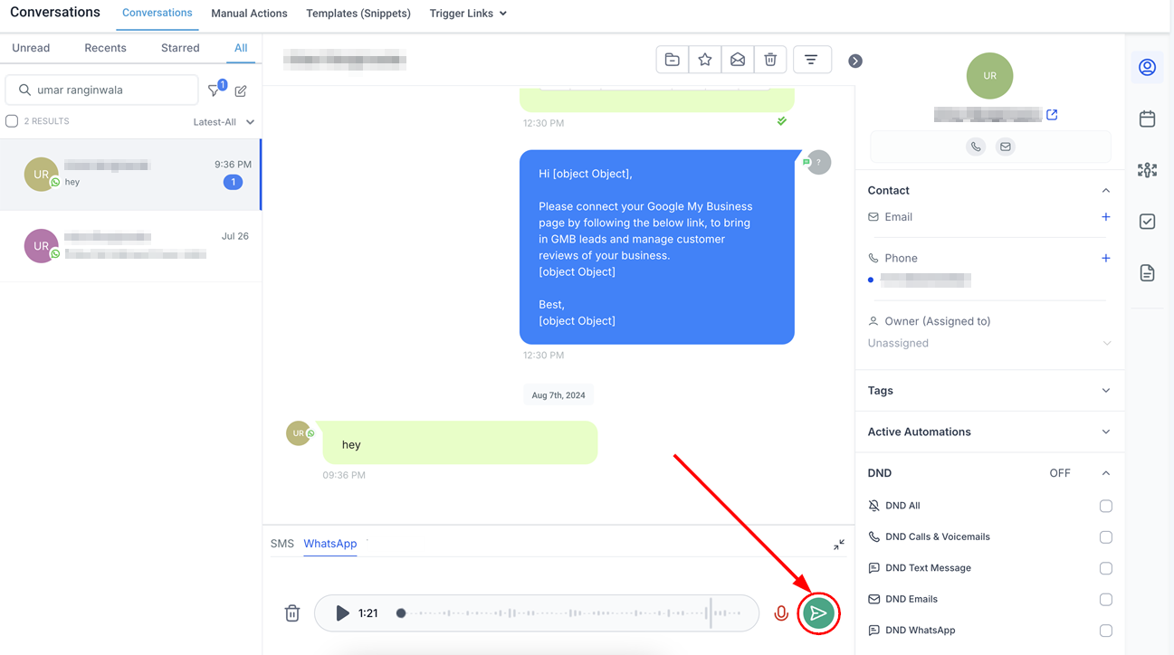Play the 1:21 voice recording
1174x655 pixels.
pyautogui.click(x=342, y=613)
